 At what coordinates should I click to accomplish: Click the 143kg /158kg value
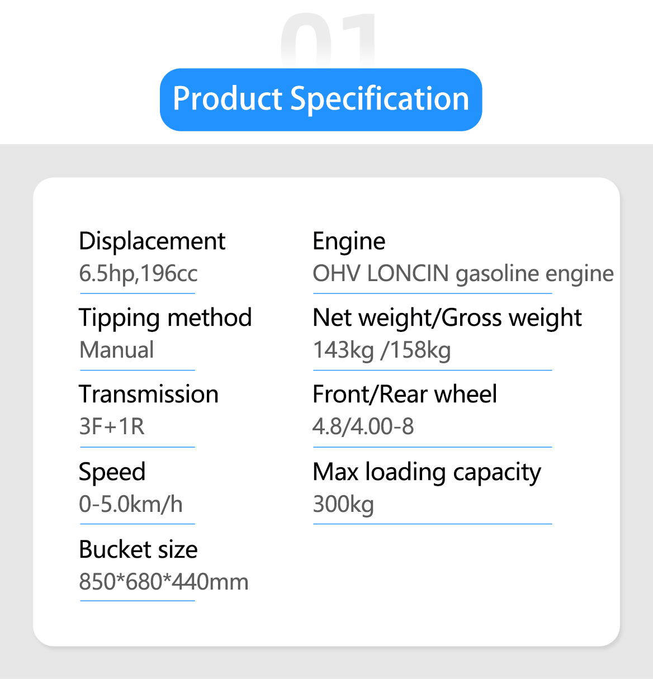pyautogui.click(x=382, y=351)
